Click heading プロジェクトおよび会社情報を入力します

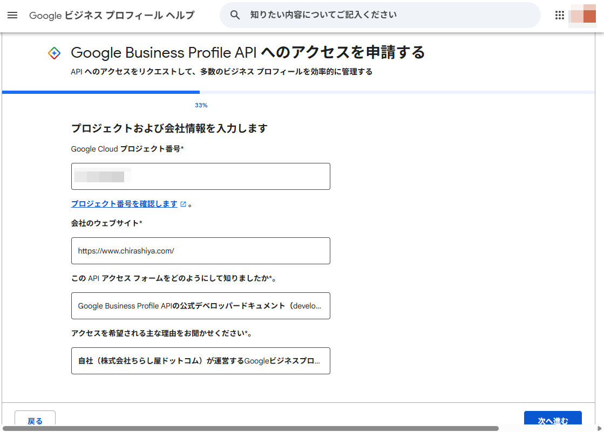169,128
